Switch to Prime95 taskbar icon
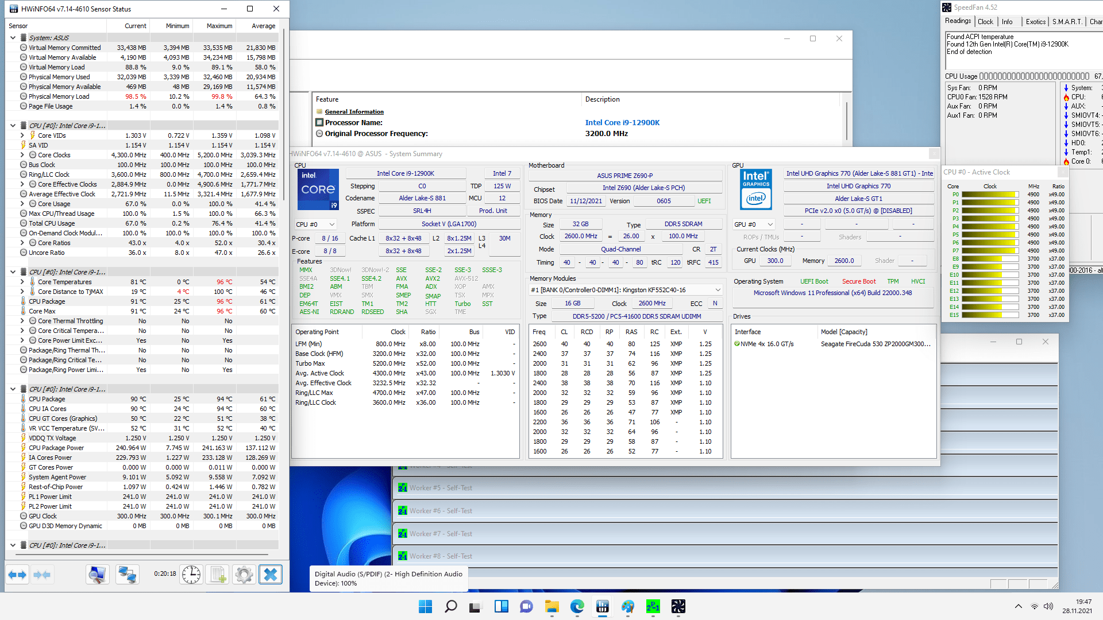Screen dimensions: 1103x620 coord(653,606)
